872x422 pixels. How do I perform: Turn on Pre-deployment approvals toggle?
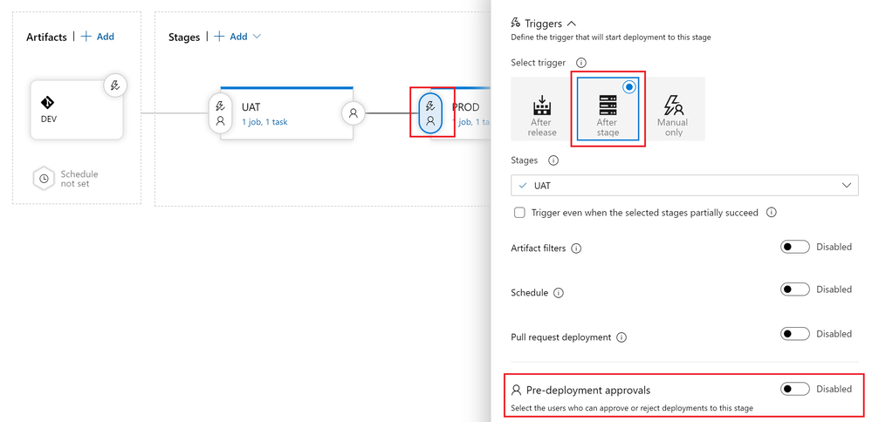tap(794, 389)
